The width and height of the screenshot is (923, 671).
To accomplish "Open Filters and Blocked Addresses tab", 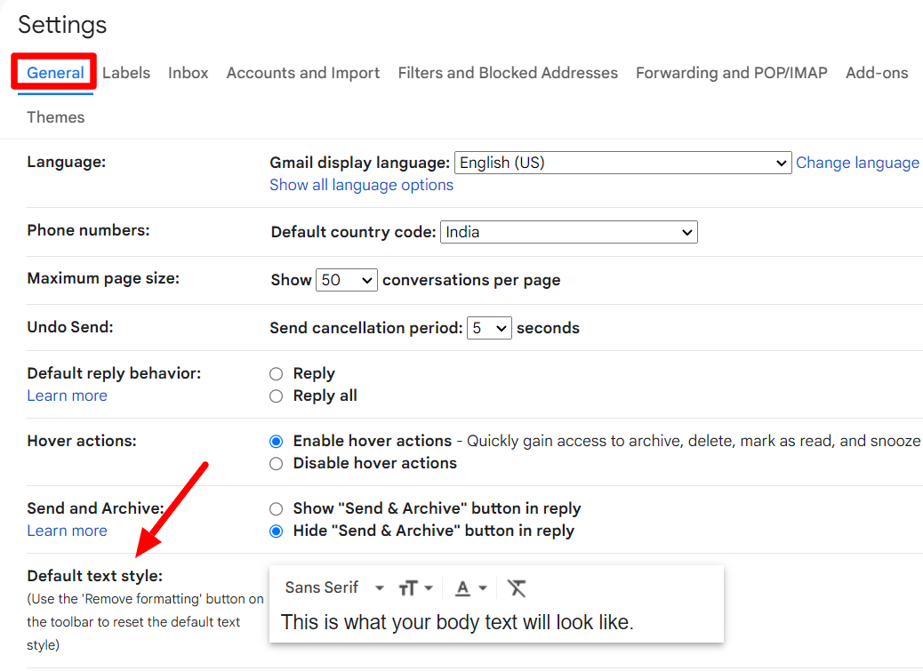I will pyautogui.click(x=508, y=73).
